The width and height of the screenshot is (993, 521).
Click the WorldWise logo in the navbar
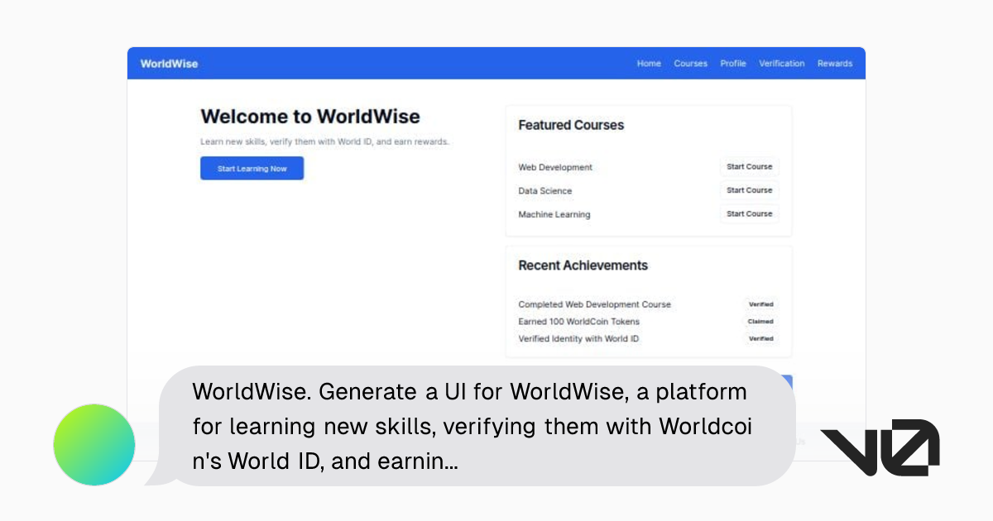[168, 63]
